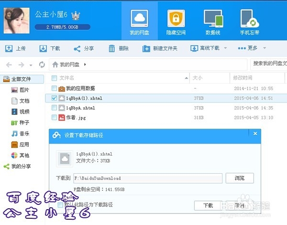Viewport: 287px width, 225px height.
Task: Check the 作者.jpg row checkbox
Action: pos(54,117)
